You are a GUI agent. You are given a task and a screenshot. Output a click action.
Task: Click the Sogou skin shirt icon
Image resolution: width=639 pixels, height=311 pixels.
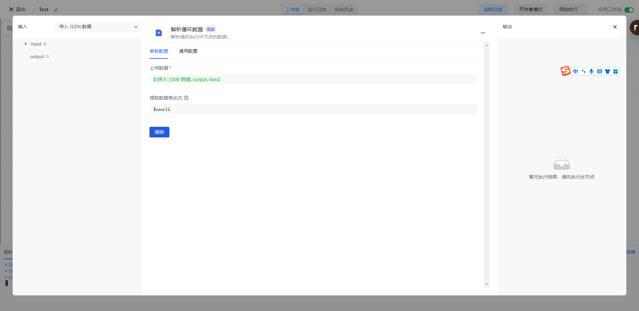tap(607, 71)
